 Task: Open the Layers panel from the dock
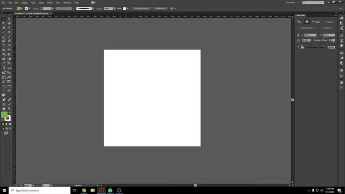[341, 82]
